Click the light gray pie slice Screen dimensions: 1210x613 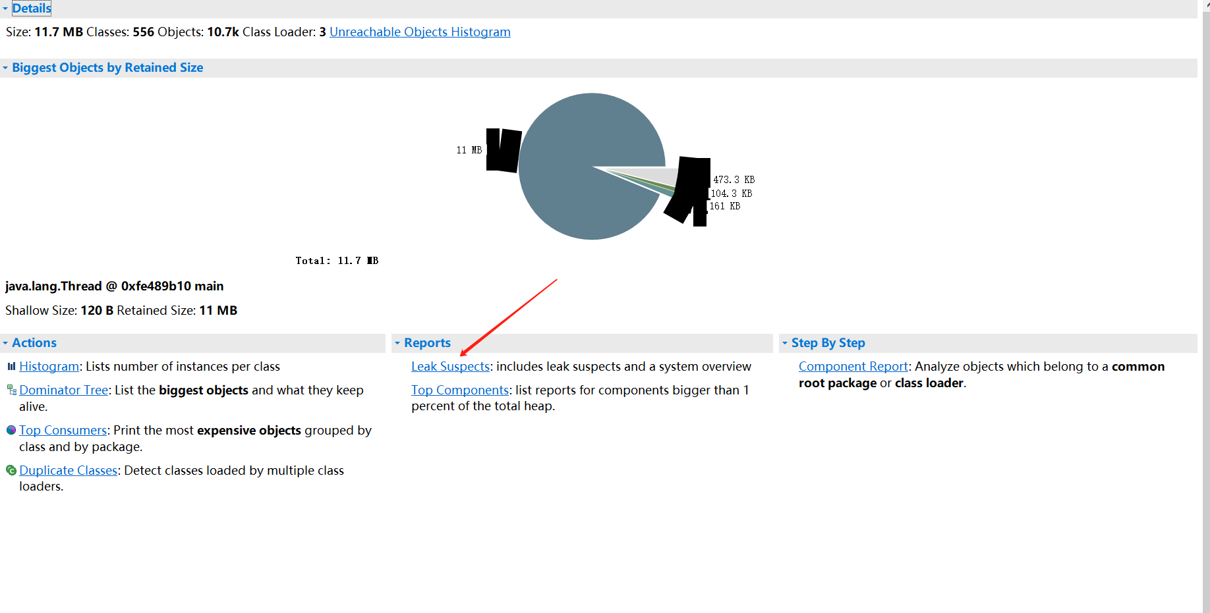[x=659, y=176]
